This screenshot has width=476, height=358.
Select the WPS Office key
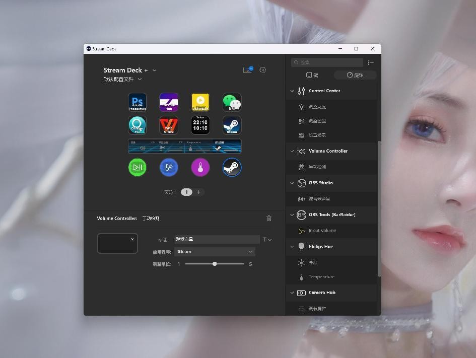pyautogui.click(x=169, y=125)
